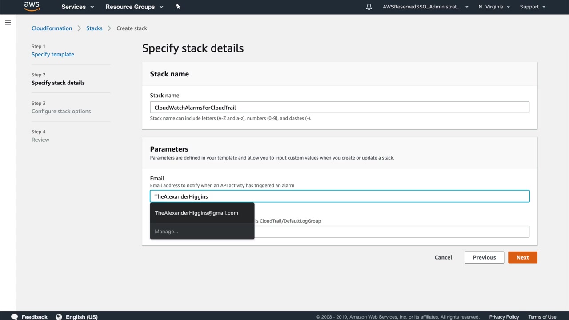Screen dimensions: 569x320
Task: Cancel the stack creation
Action: click(x=443, y=257)
